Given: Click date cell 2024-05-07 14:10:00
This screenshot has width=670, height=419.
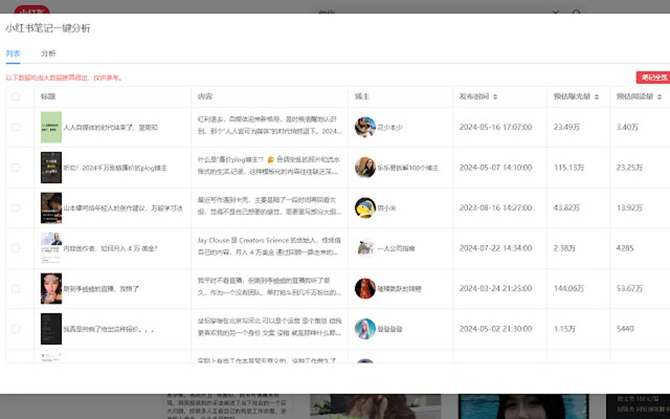Looking at the screenshot, I should 496,167.
